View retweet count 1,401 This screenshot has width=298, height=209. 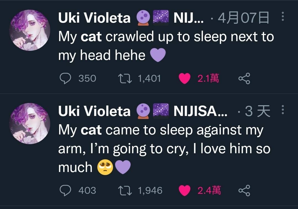pos(149,78)
